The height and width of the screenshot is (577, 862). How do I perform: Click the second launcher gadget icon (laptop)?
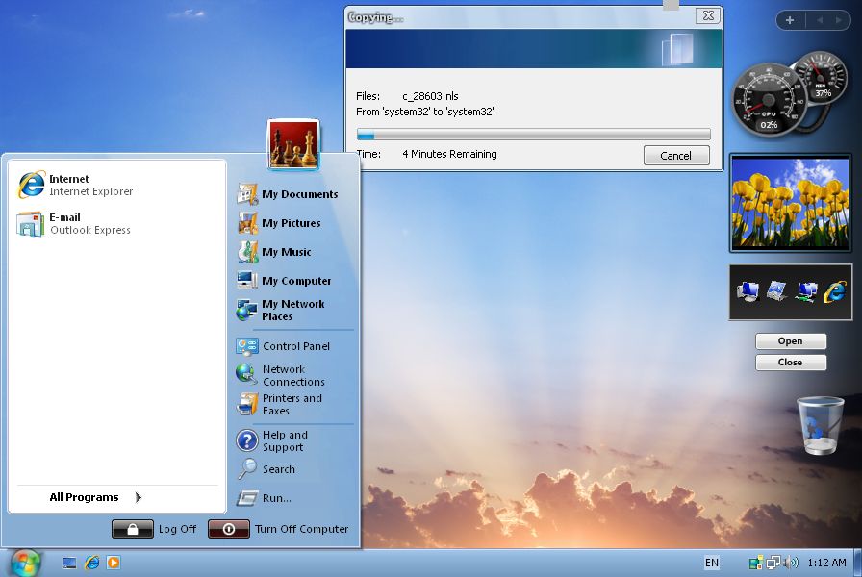[x=776, y=291]
